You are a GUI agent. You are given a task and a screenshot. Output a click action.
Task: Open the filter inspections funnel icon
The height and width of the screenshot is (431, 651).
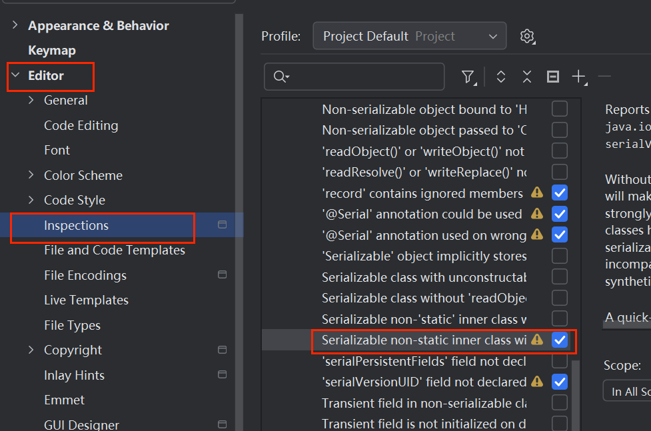click(x=468, y=77)
